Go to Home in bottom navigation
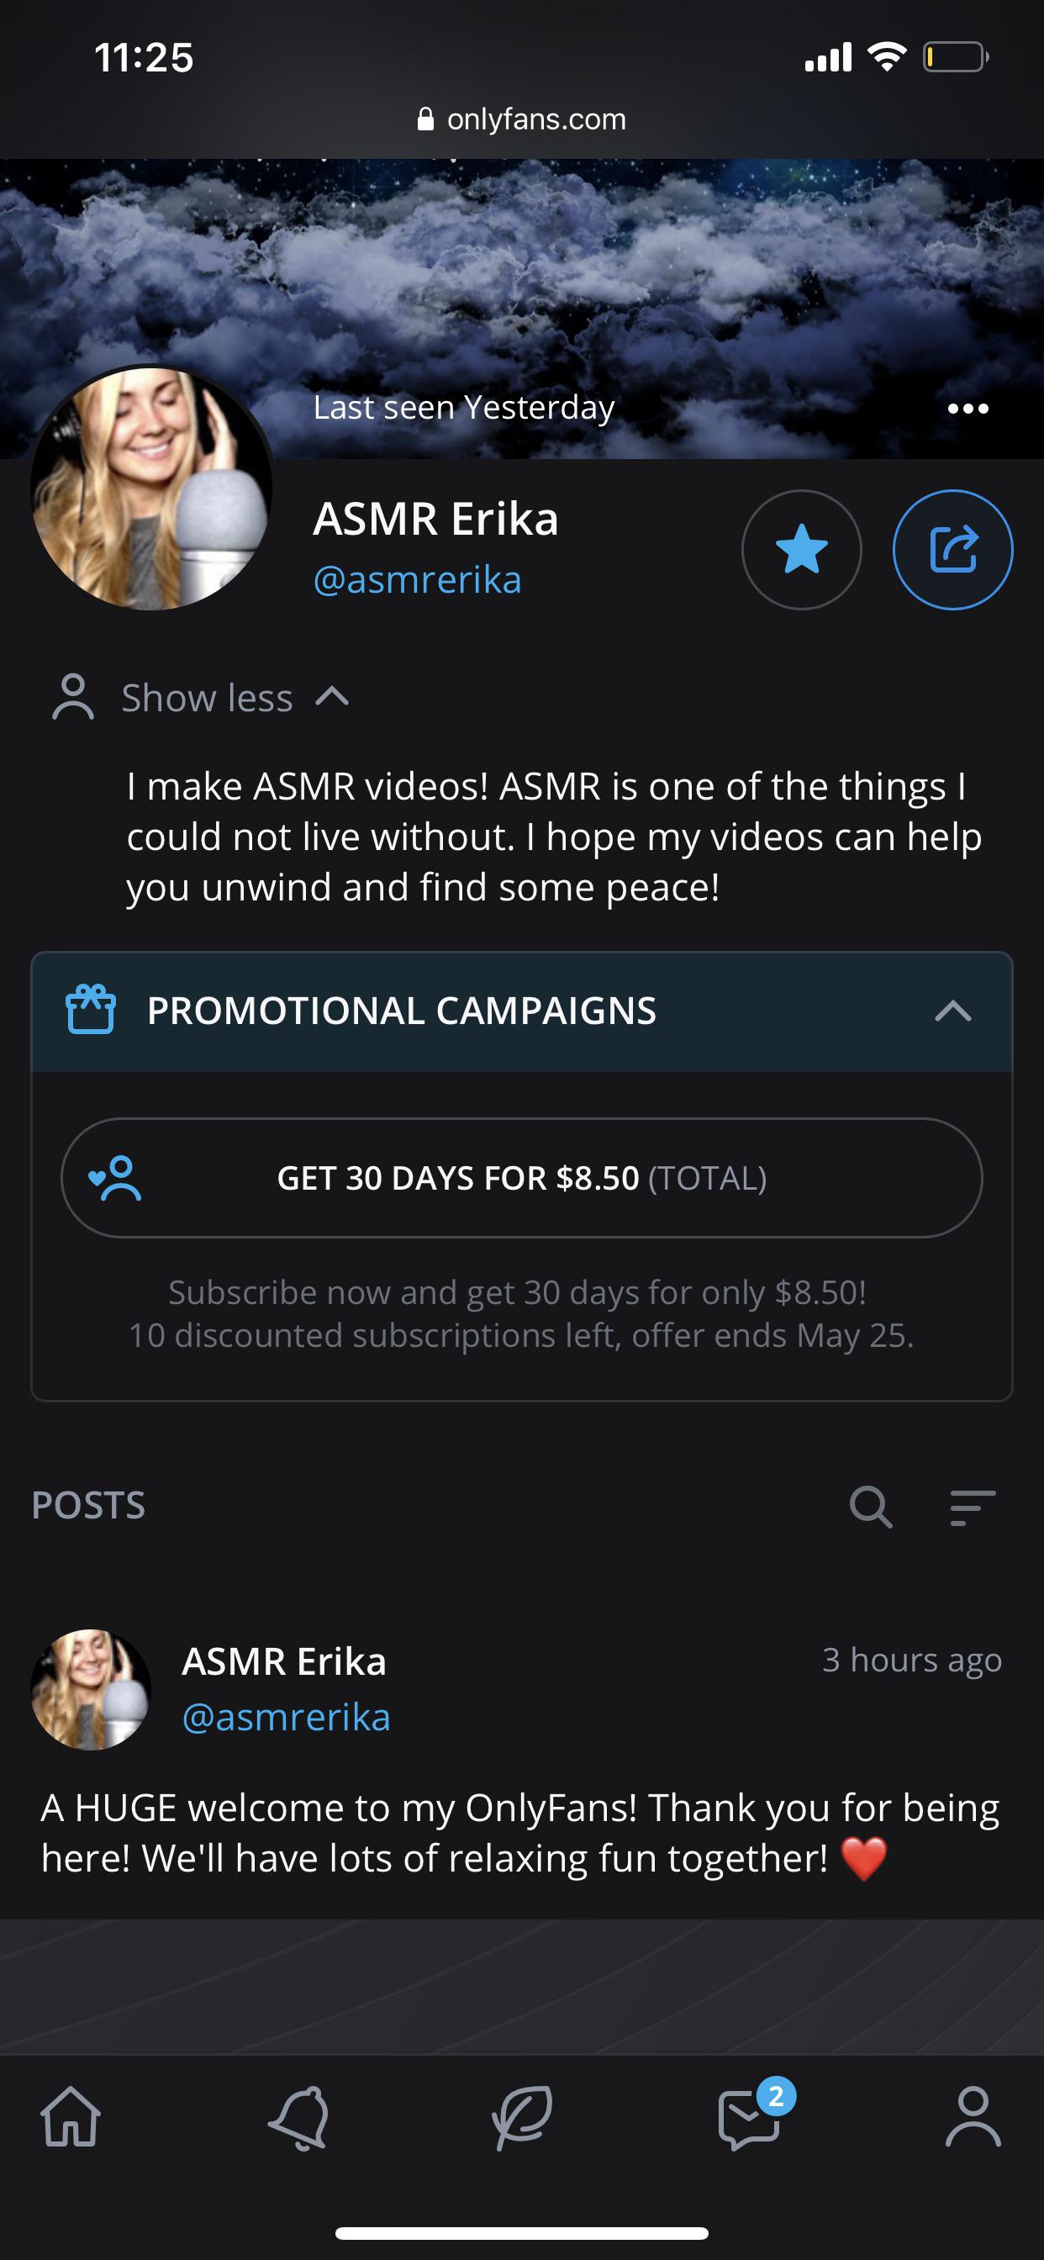This screenshot has width=1044, height=2260. 71,2117
